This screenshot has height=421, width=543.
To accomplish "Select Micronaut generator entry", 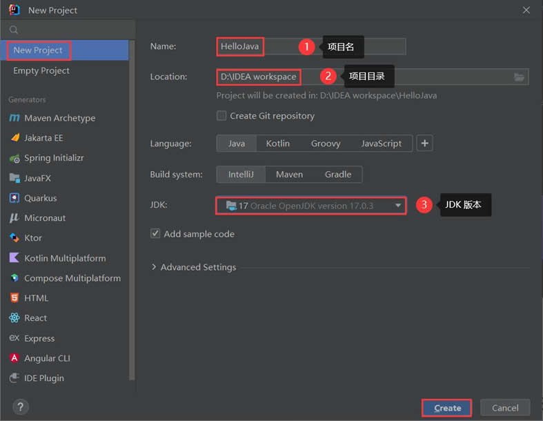I will [x=64, y=218].
